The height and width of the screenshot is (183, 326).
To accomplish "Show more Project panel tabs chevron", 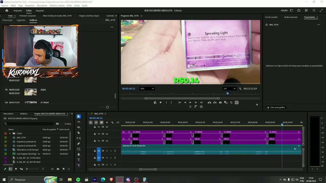I will (72, 114).
